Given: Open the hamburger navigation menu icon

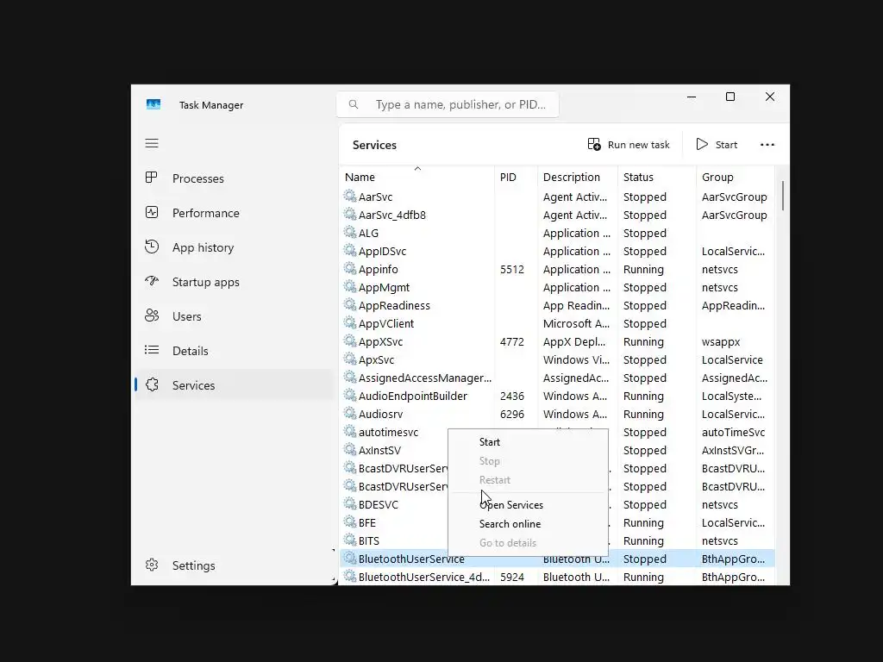Looking at the screenshot, I should coord(152,143).
